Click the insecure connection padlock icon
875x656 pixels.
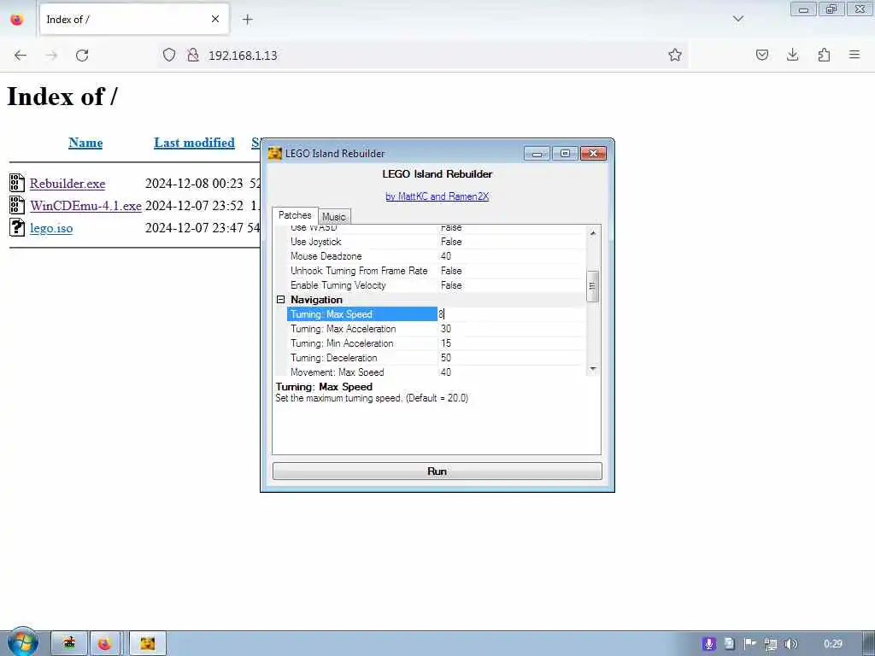[x=193, y=55]
